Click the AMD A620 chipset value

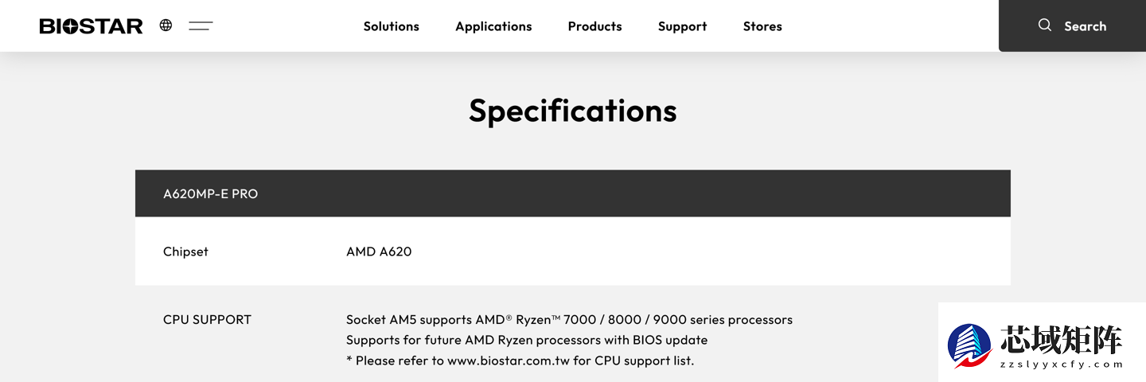(379, 251)
